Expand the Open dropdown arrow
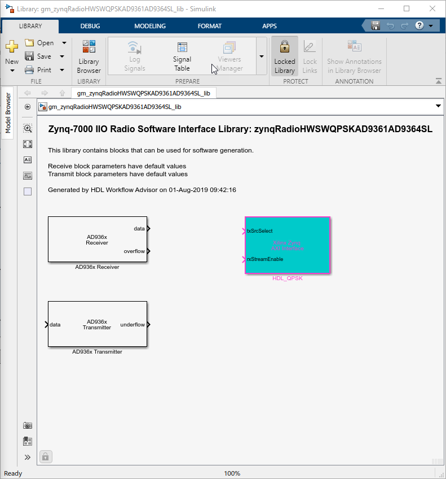This screenshot has height=479, width=446. pos(64,43)
